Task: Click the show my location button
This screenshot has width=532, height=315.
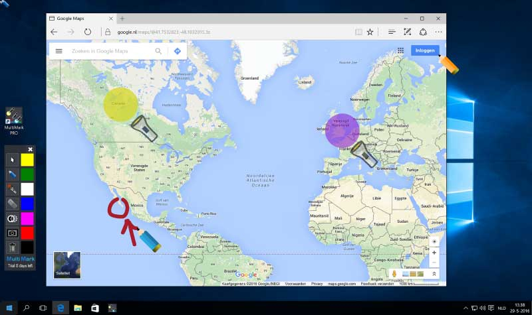Action: (x=434, y=241)
